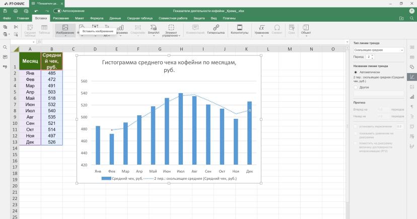Open cell settings icon in right sidebar
The height and width of the screenshot is (219, 417).
pos(412,47)
